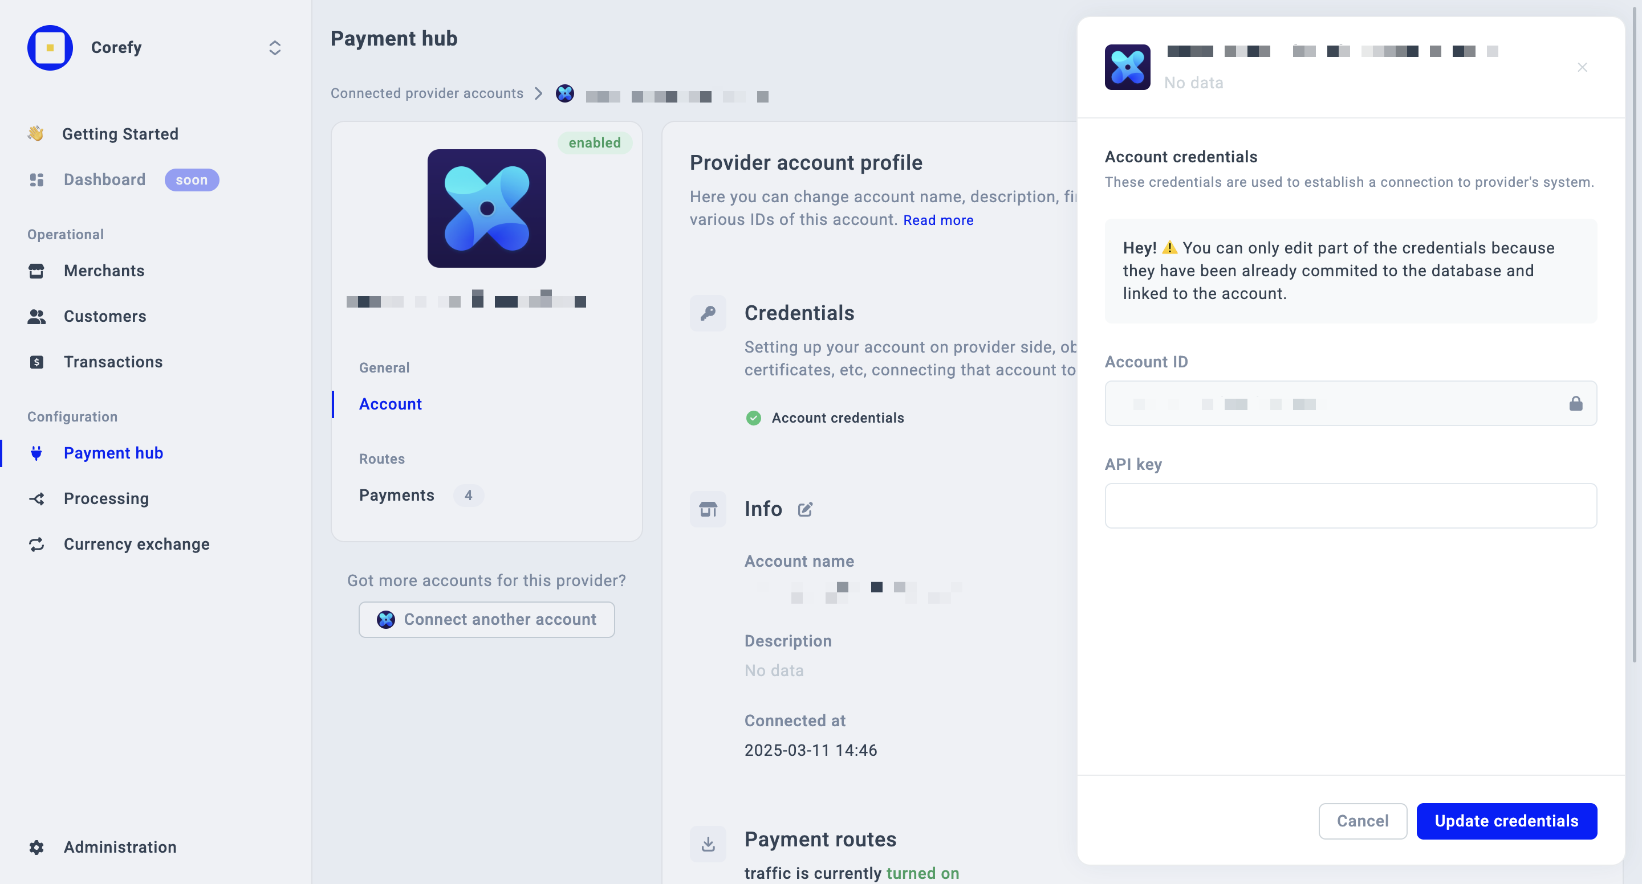The width and height of the screenshot is (1642, 884).
Task: Click the Payment routes download icon
Action: (x=708, y=844)
